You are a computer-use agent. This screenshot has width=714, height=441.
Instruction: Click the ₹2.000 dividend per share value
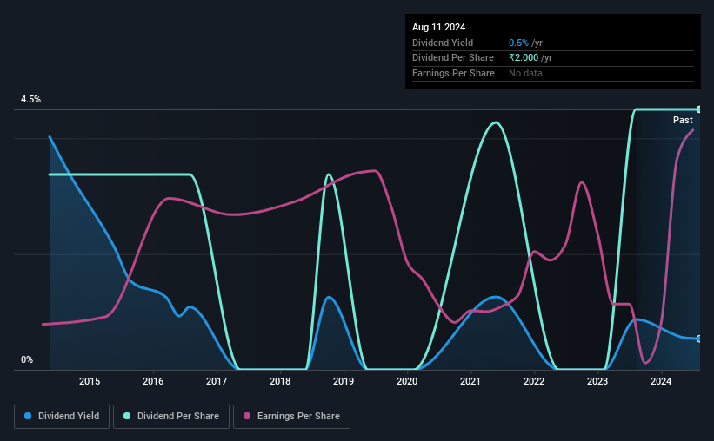click(x=524, y=58)
